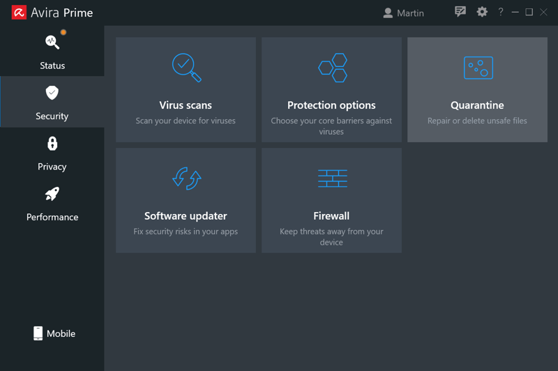Click the orange notification dot on Status
Image resolution: width=558 pixels, height=371 pixels.
pyautogui.click(x=63, y=32)
